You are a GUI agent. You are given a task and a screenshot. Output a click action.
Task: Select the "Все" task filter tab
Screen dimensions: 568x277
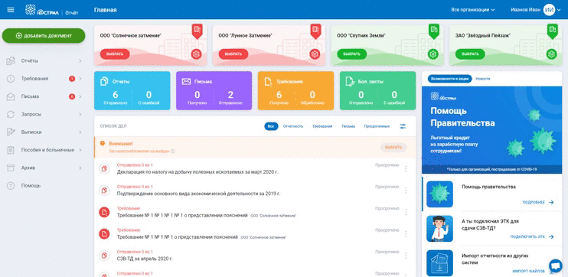[x=271, y=126]
